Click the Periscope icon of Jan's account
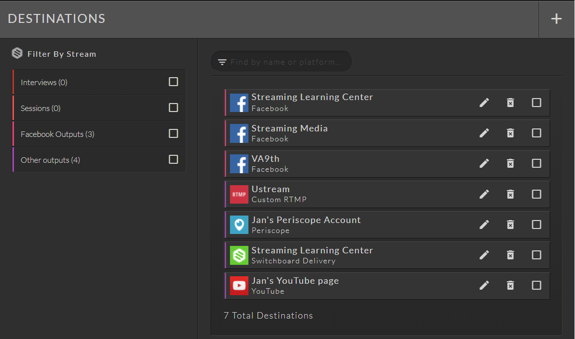Screen dimensions: 575x339 click(239, 225)
